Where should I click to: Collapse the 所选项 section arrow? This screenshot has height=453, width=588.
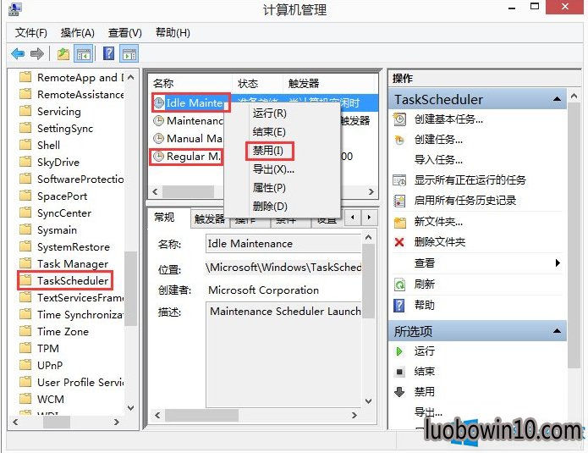[558, 331]
